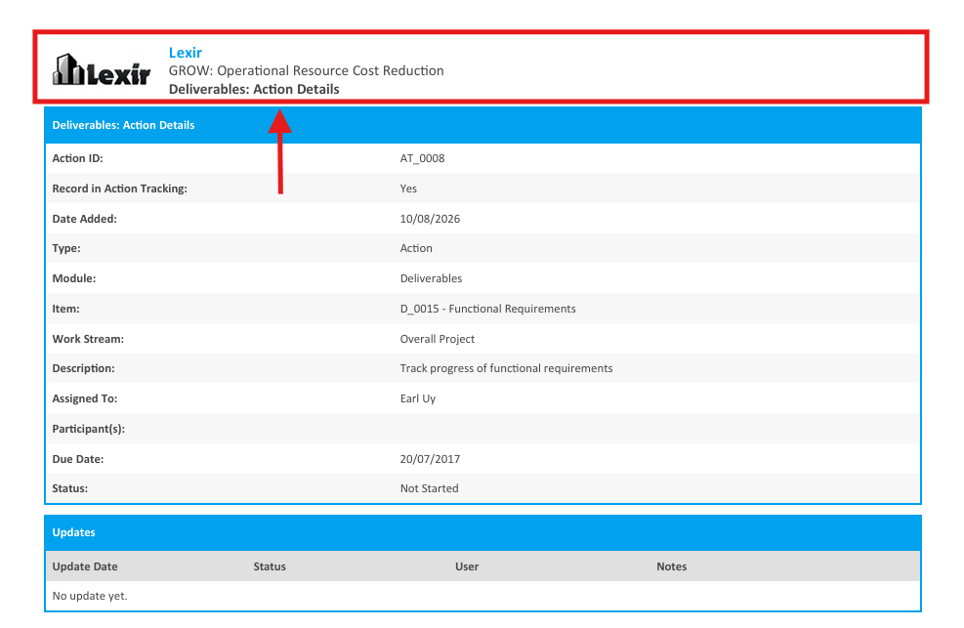964x628 pixels.
Task: Select the 'Deliverables' module value
Action: pyautogui.click(x=431, y=278)
